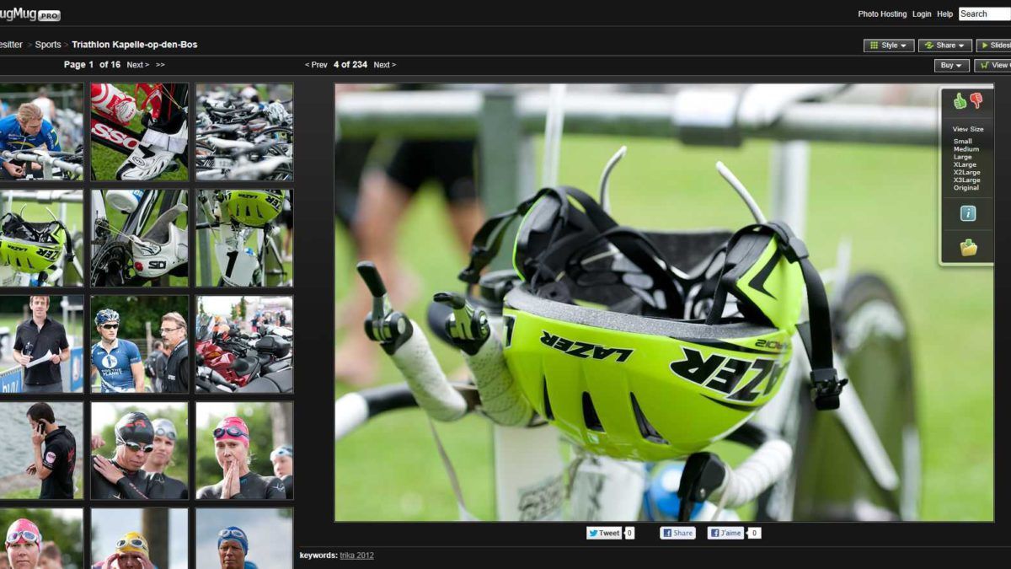The height and width of the screenshot is (569, 1011).
Task: Click into the Search field
Action: 984,13
